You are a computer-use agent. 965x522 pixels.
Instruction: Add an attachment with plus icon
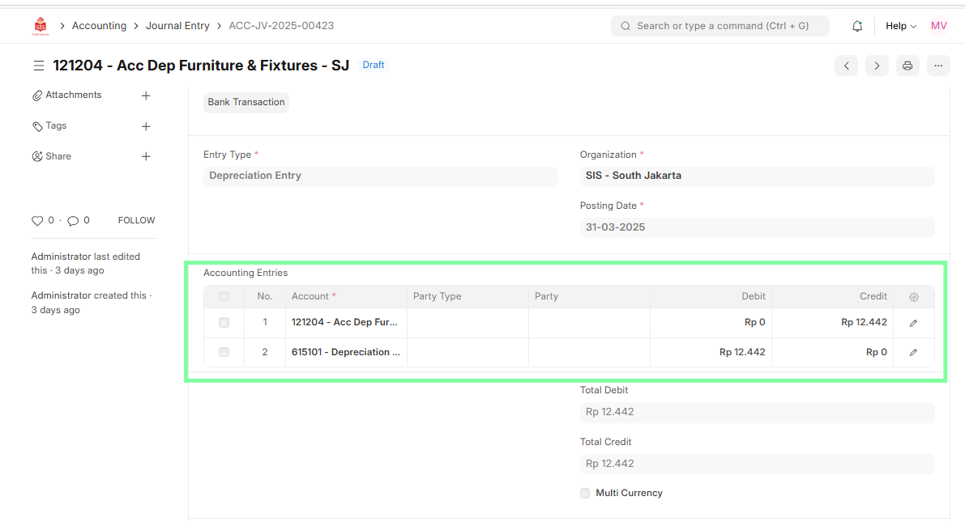(146, 95)
